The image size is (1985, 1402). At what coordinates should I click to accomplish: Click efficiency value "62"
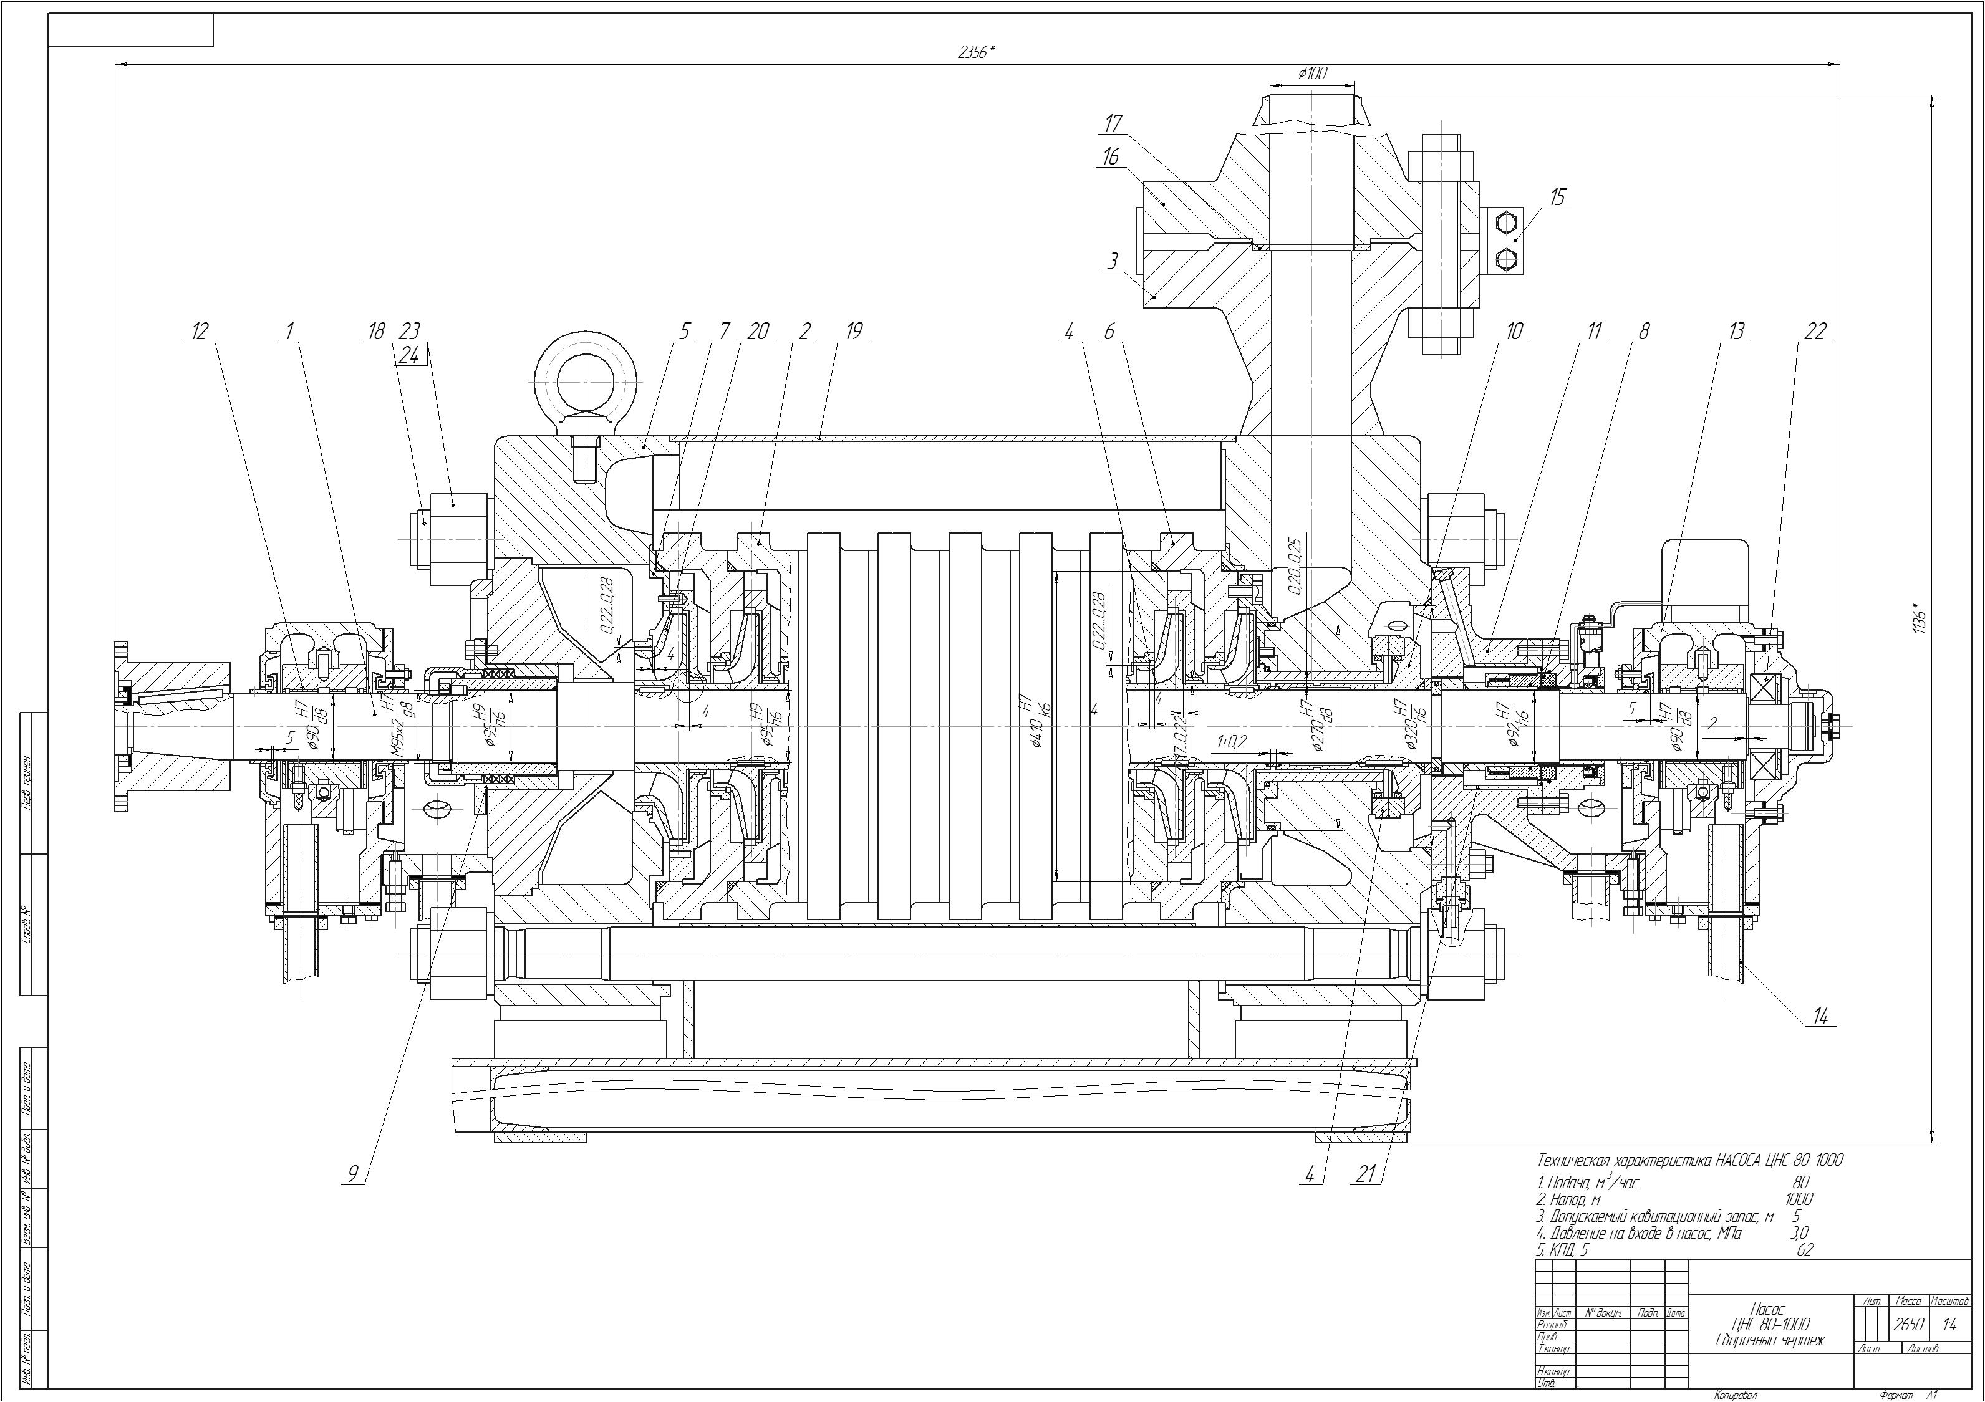pos(1804,1250)
